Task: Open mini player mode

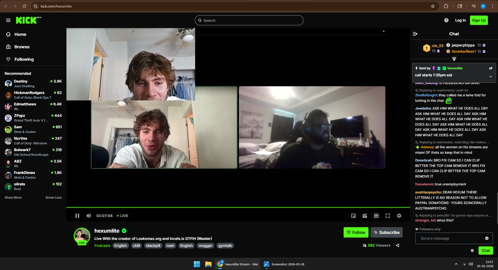Action: pos(353,216)
